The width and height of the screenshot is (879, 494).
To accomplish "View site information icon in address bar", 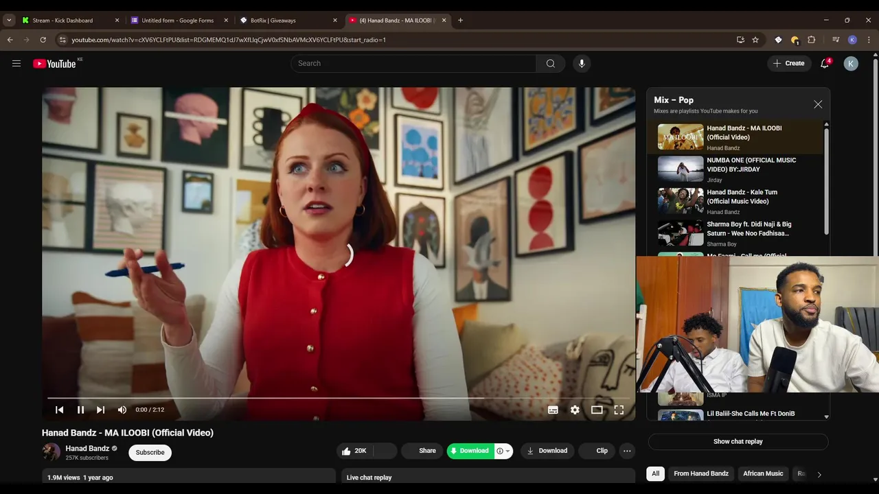I will (x=62, y=40).
